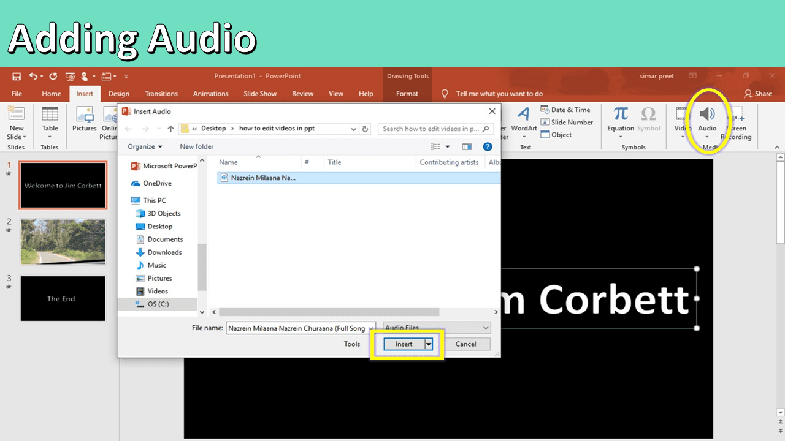Viewport: 785px width, 441px height.
Task: Open the View tab
Action: click(336, 94)
